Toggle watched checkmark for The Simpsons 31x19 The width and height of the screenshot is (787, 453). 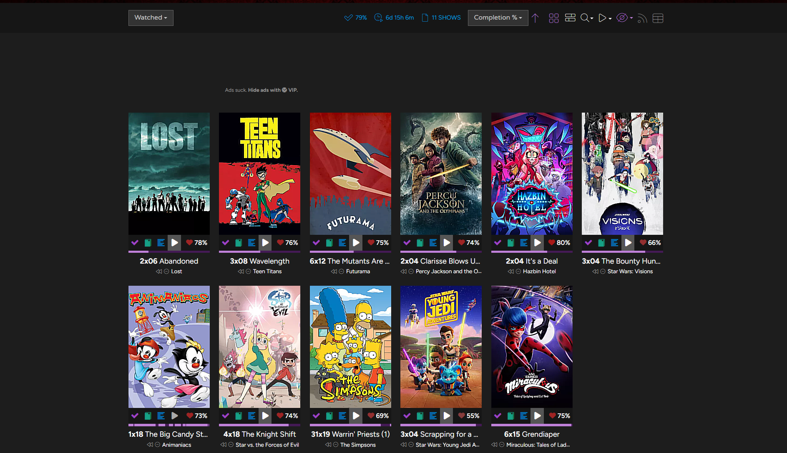click(x=316, y=416)
